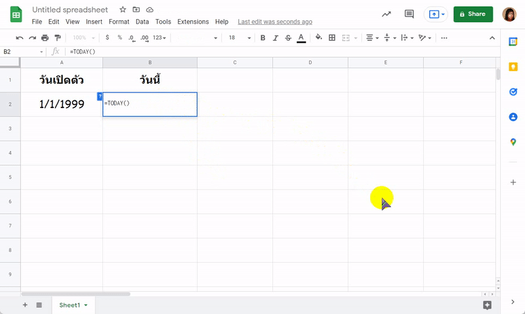Open the horizontal align dropdown
The image size is (525, 314).
372,38
